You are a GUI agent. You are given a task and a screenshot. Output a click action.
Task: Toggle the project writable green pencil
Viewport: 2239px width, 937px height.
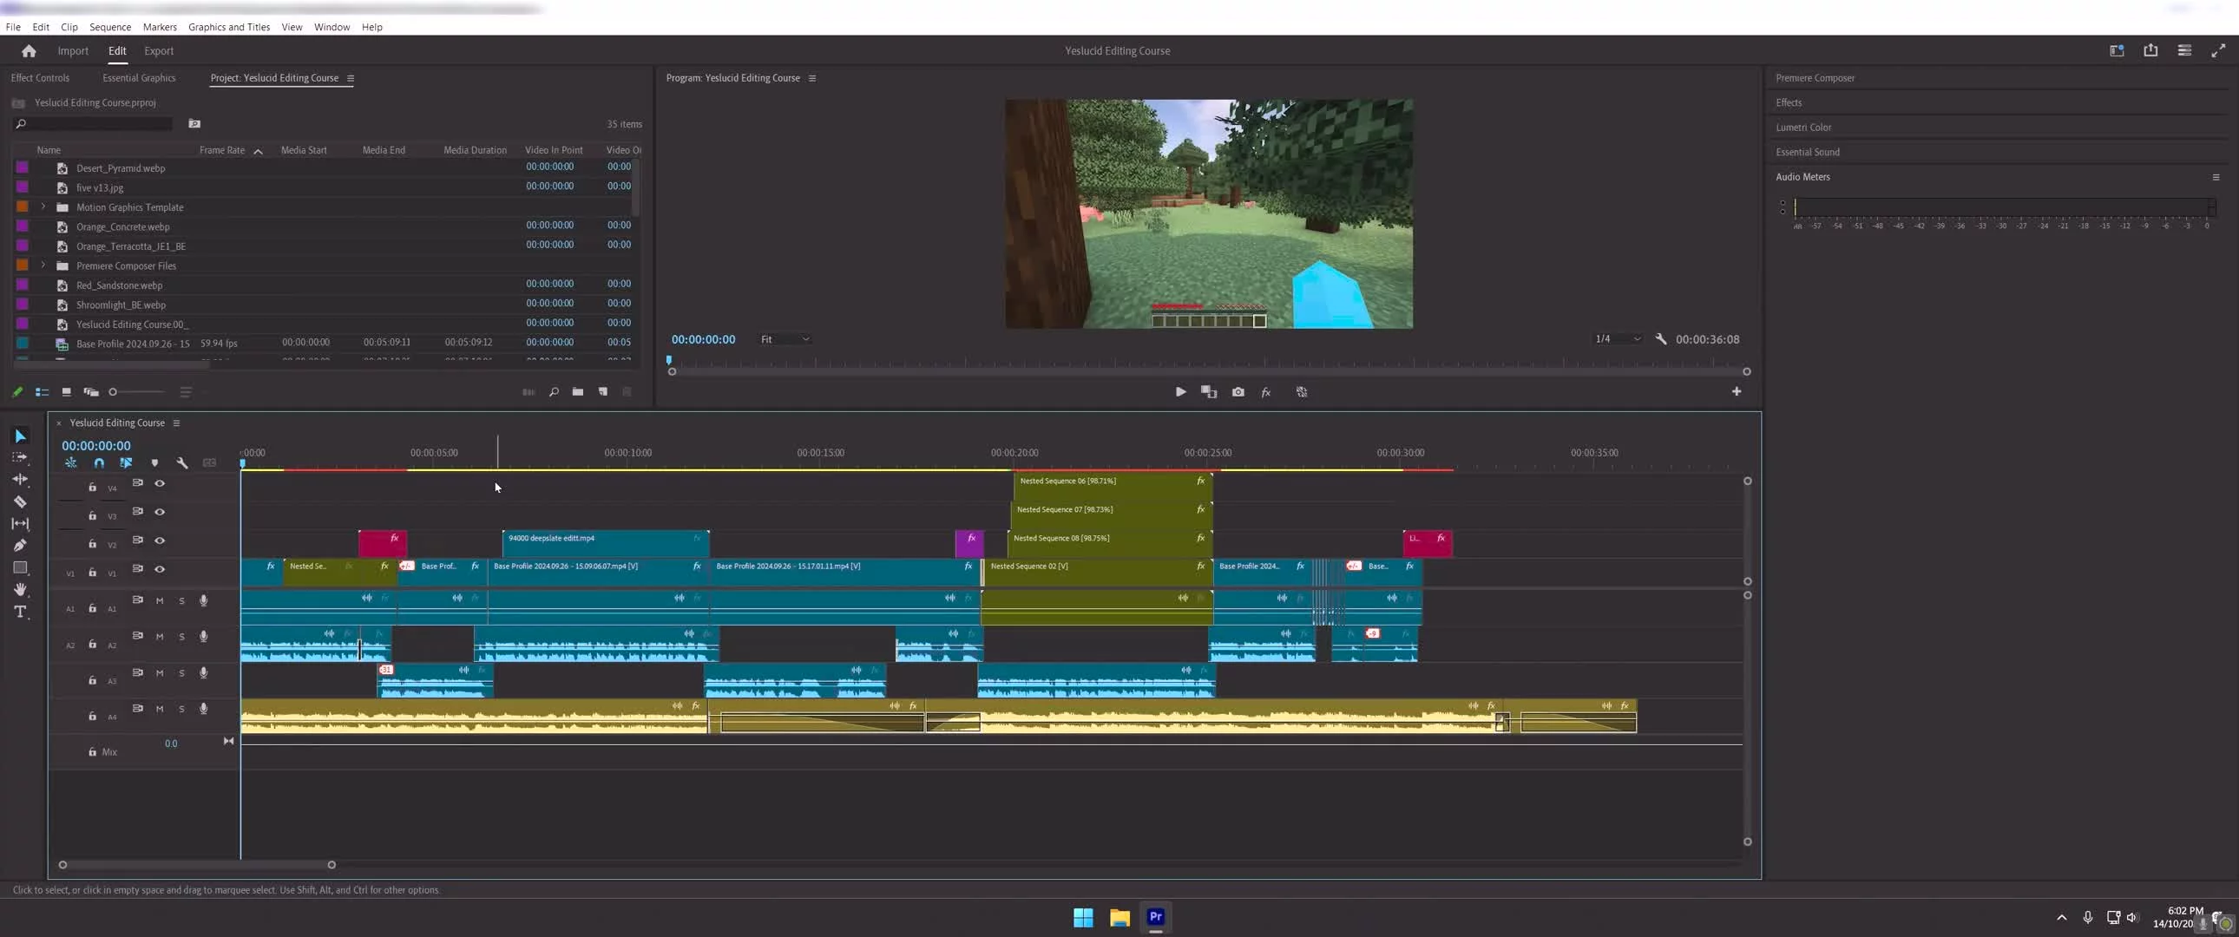pos(17,392)
